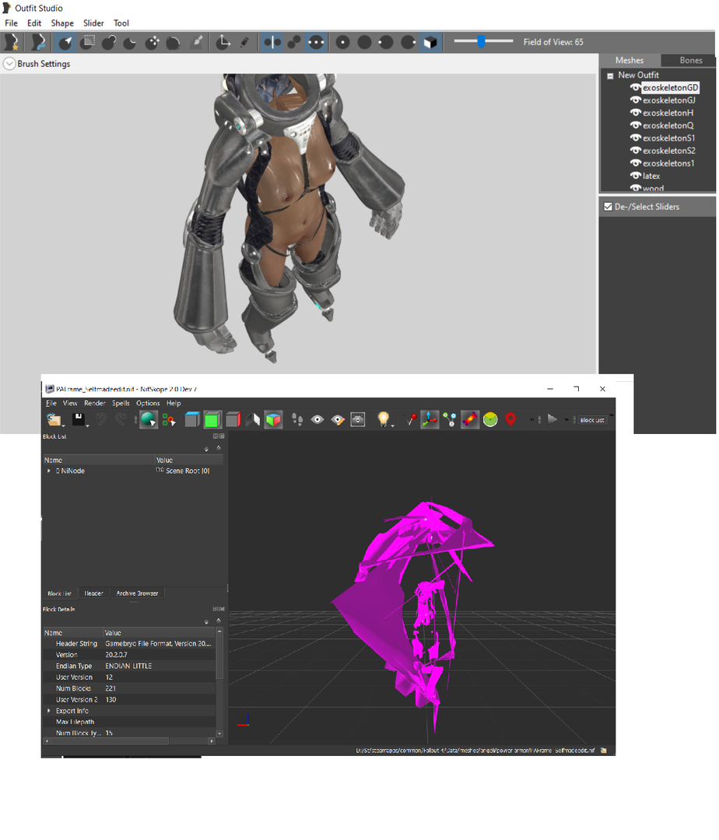Screen dimensions: 719x840
Task: Hide the exoskeletonGJ mesh
Action: pyautogui.click(x=636, y=100)
